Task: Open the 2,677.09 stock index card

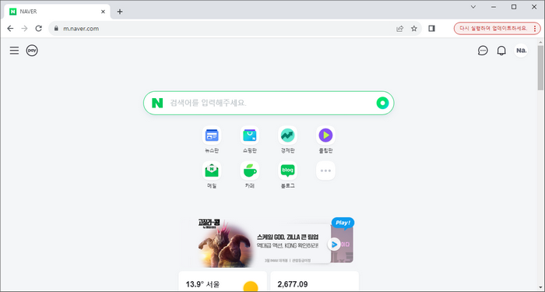Action: (315, 282)
